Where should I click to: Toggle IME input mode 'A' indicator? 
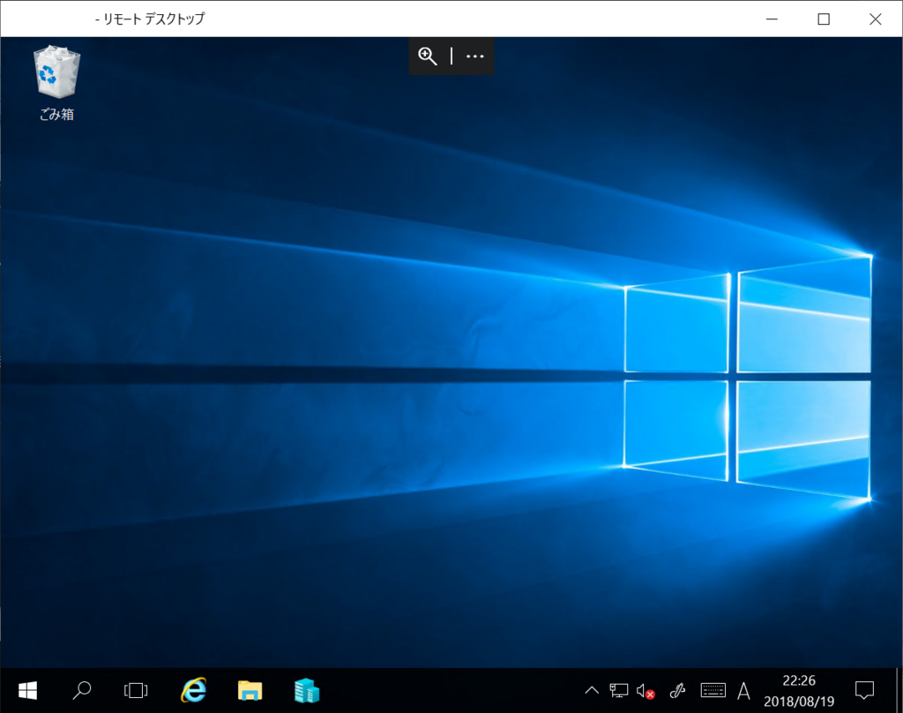pyautogui.click(x=743, y=691)
